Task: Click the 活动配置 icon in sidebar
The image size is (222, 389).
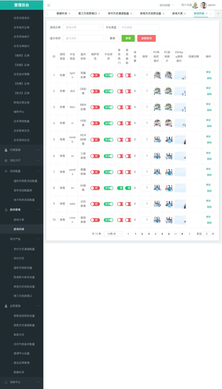Action: [x=6, y=171]
